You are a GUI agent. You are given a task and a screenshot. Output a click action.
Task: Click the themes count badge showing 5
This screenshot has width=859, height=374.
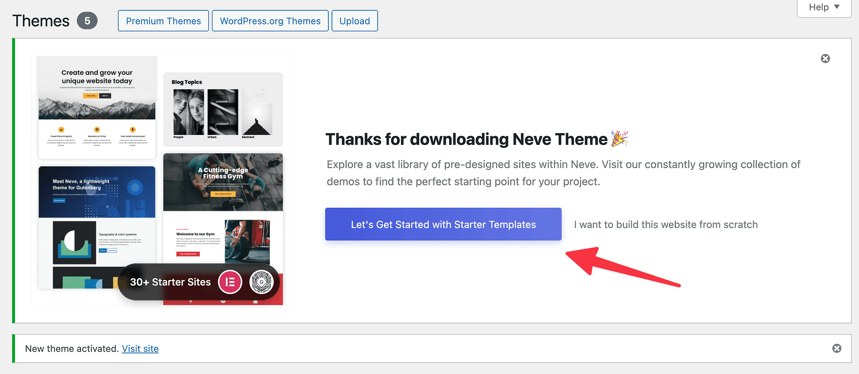87,21
